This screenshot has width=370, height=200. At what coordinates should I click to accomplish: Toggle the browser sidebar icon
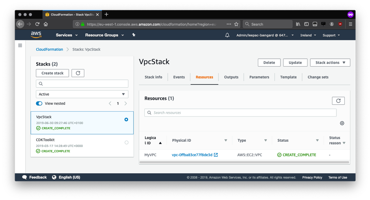point(306,24)
